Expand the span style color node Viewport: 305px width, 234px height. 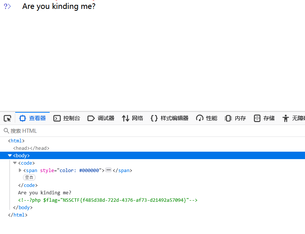[x=20, y=170]
